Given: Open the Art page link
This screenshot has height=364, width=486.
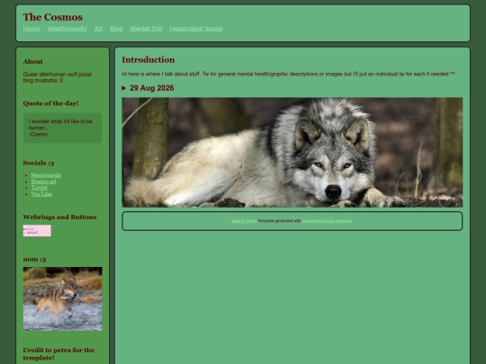Looking at the screenshot, I should pos(98,29).
